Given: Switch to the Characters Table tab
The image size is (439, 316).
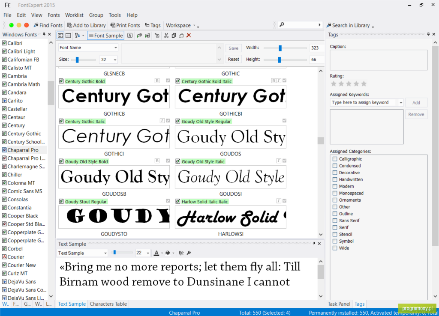Looking at the screenshot, I should [108, 304].
